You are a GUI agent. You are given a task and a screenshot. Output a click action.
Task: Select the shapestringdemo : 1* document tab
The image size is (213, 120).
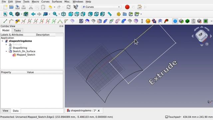click(84, 110)
